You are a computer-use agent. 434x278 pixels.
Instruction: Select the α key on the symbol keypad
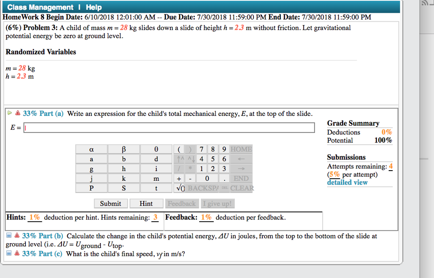(x=92, y=149)
